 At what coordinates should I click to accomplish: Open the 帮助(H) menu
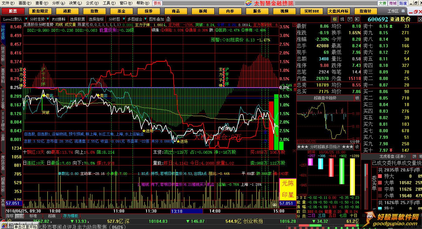tap(143, 3)
